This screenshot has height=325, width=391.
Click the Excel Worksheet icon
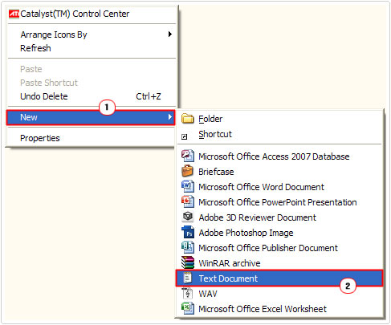pos(188,308)
